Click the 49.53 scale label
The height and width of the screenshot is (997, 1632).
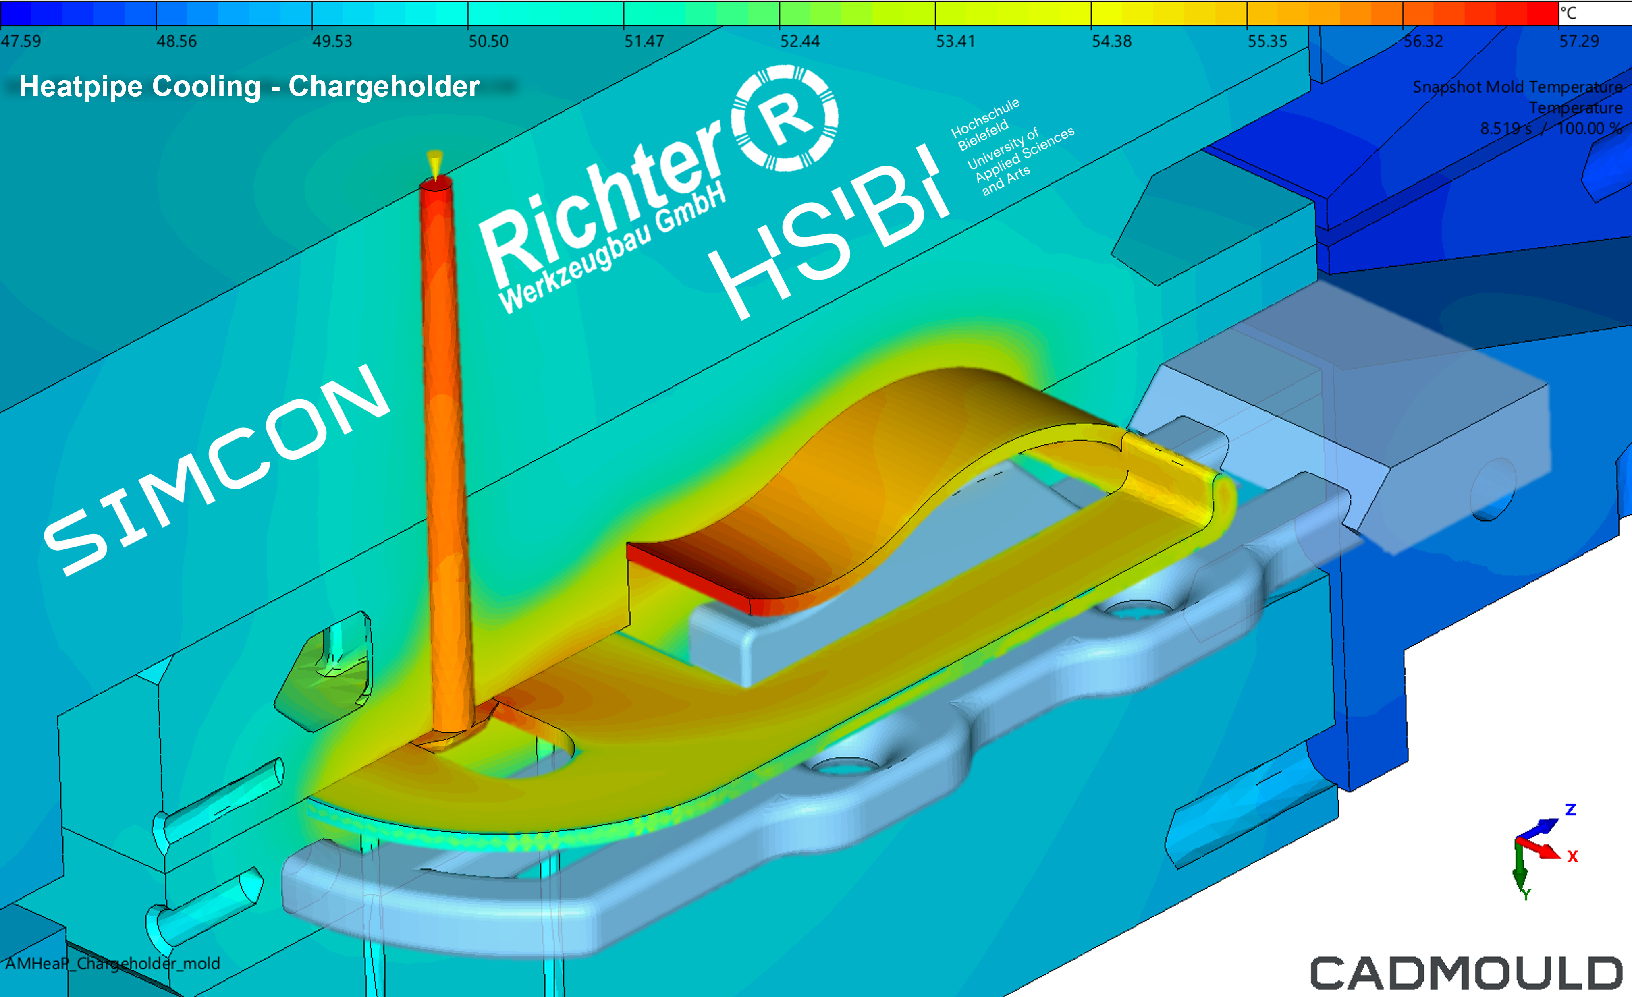tap(332, 41)
